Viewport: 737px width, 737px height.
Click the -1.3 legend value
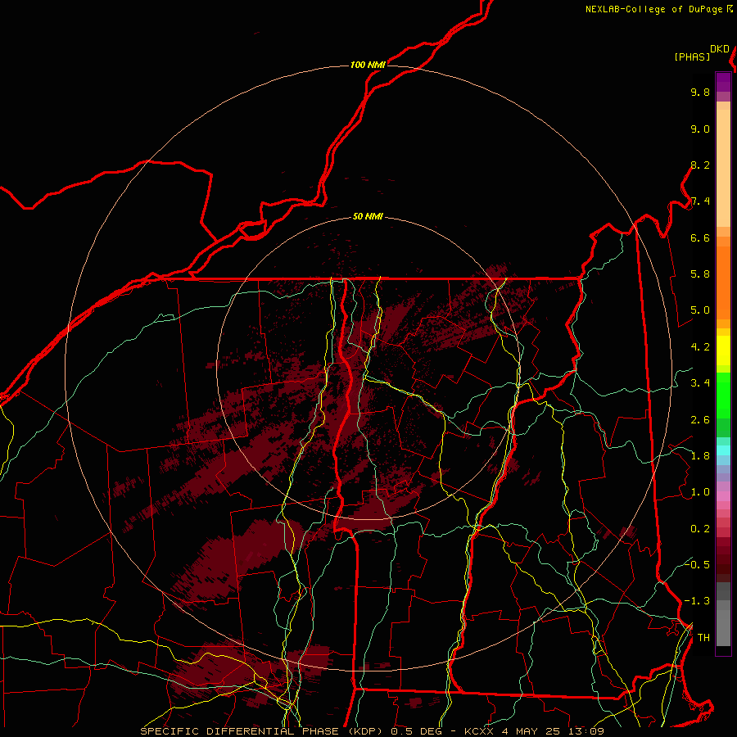coord(697,601)
